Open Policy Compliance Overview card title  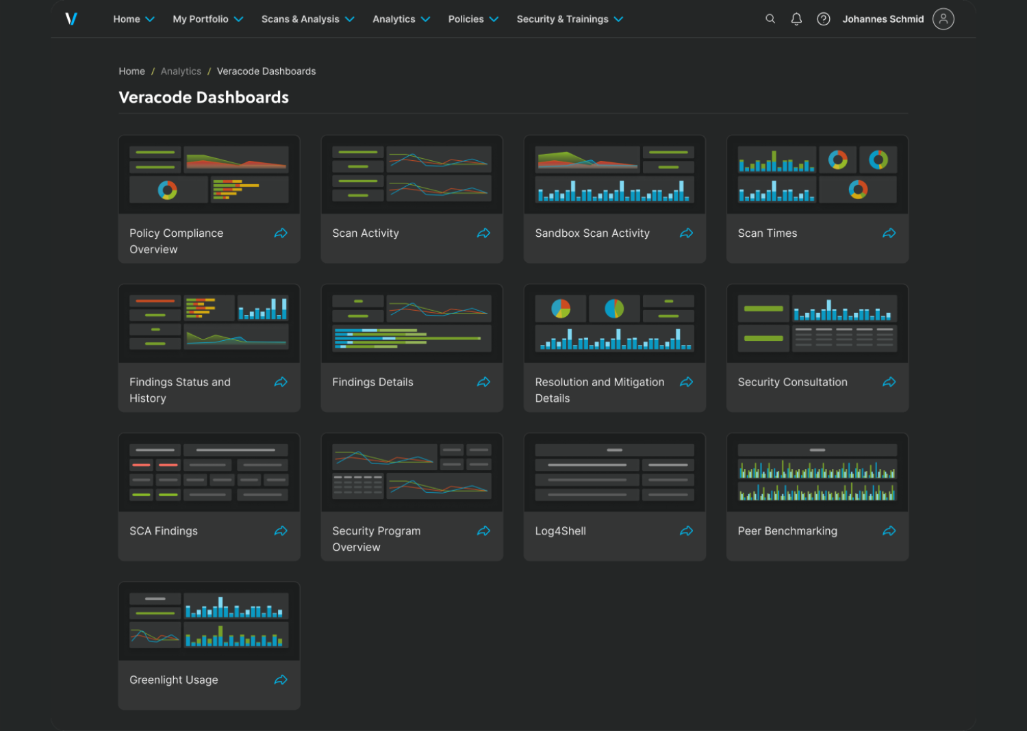pyautogui.click(x=177, y=241)
